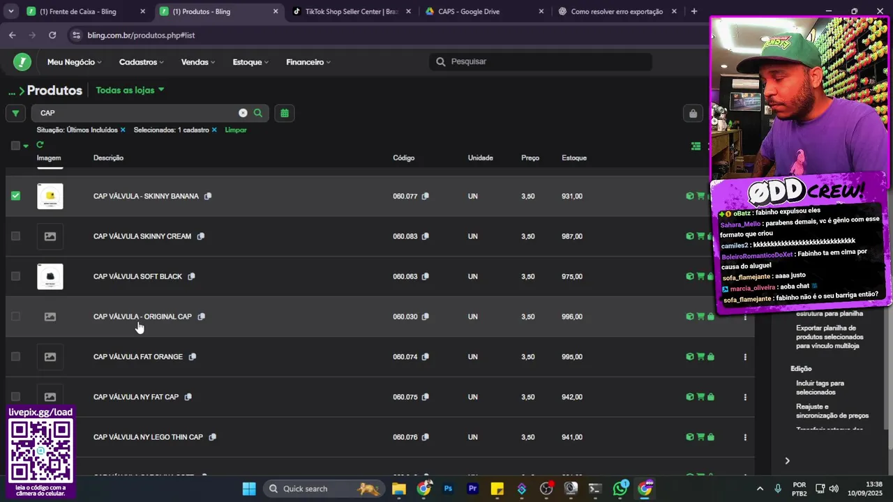Click Reajuste e sincronização de preços

click(x=832, y=411)
